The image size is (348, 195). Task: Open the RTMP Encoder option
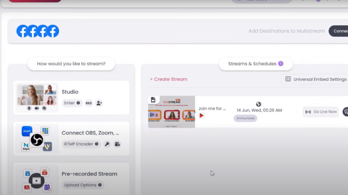[81, 144]
